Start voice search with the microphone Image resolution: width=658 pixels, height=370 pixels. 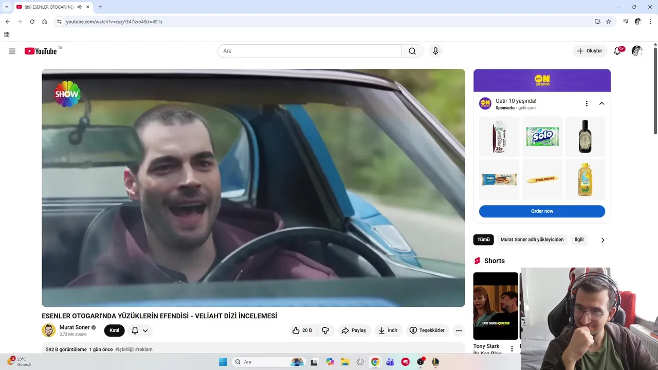pyautogui.click(x=435, y=51)
